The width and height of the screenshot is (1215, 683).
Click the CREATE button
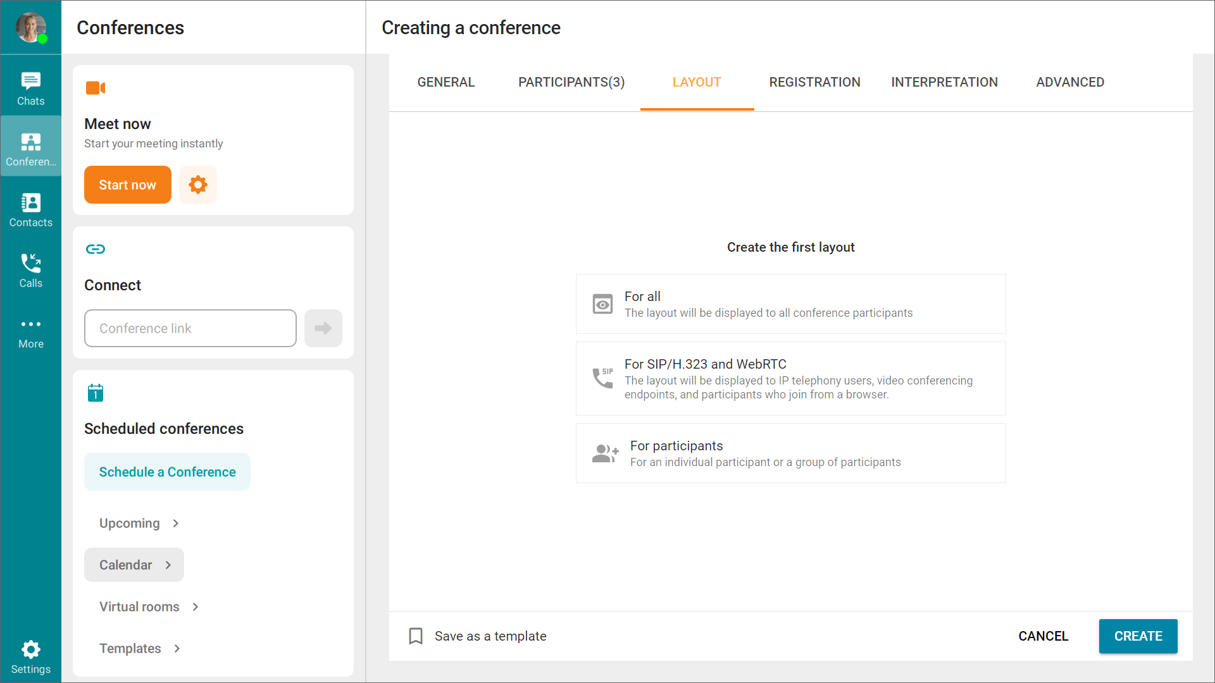click(1138, 636)
